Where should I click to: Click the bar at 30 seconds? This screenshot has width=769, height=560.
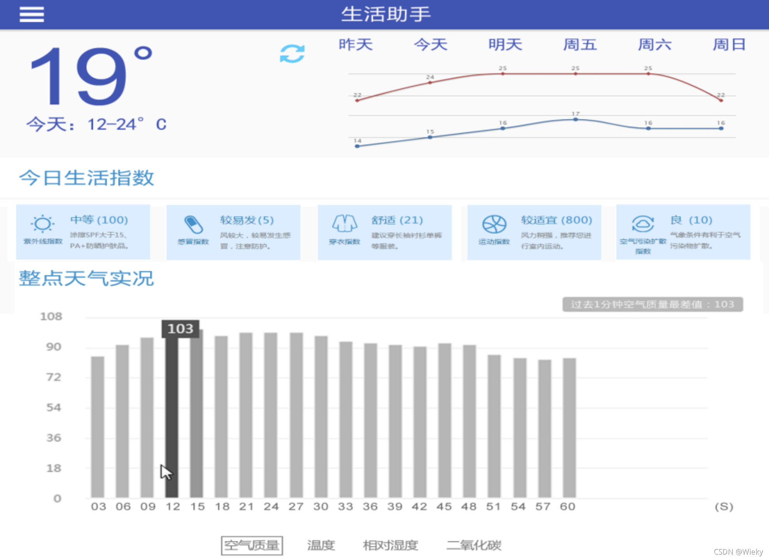point(321,417)
